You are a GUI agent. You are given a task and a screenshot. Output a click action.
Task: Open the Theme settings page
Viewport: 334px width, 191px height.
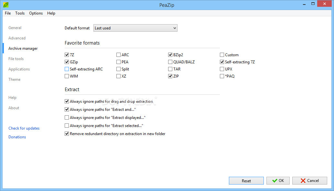pyautogui.click(x=15, y=80)
